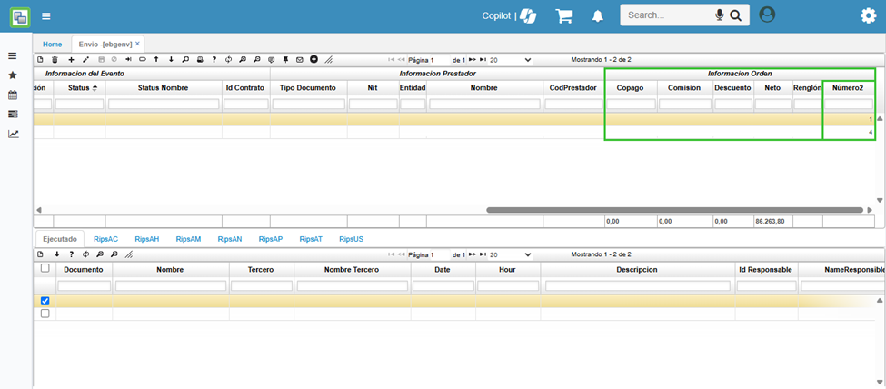886x389 pixels.
Task: Click the trash delete icon in top toolbar
Action: 55,59
